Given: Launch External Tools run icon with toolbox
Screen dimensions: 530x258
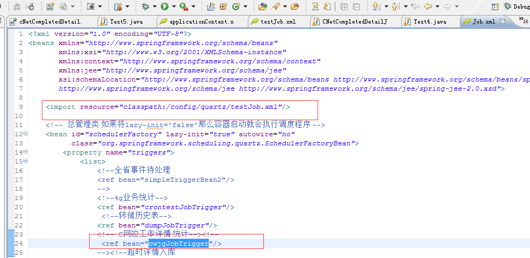Looking at the screenshot, I should tap(184, 6).
